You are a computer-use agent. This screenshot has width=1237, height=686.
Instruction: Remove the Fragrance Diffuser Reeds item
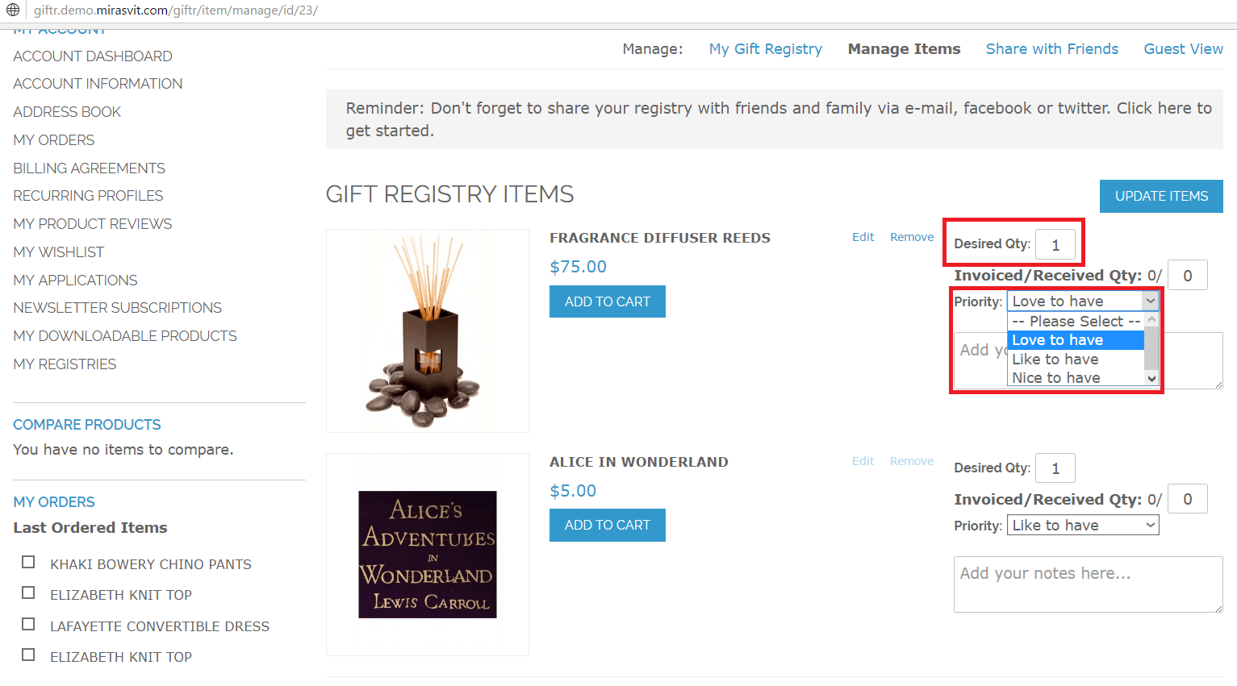911,237
